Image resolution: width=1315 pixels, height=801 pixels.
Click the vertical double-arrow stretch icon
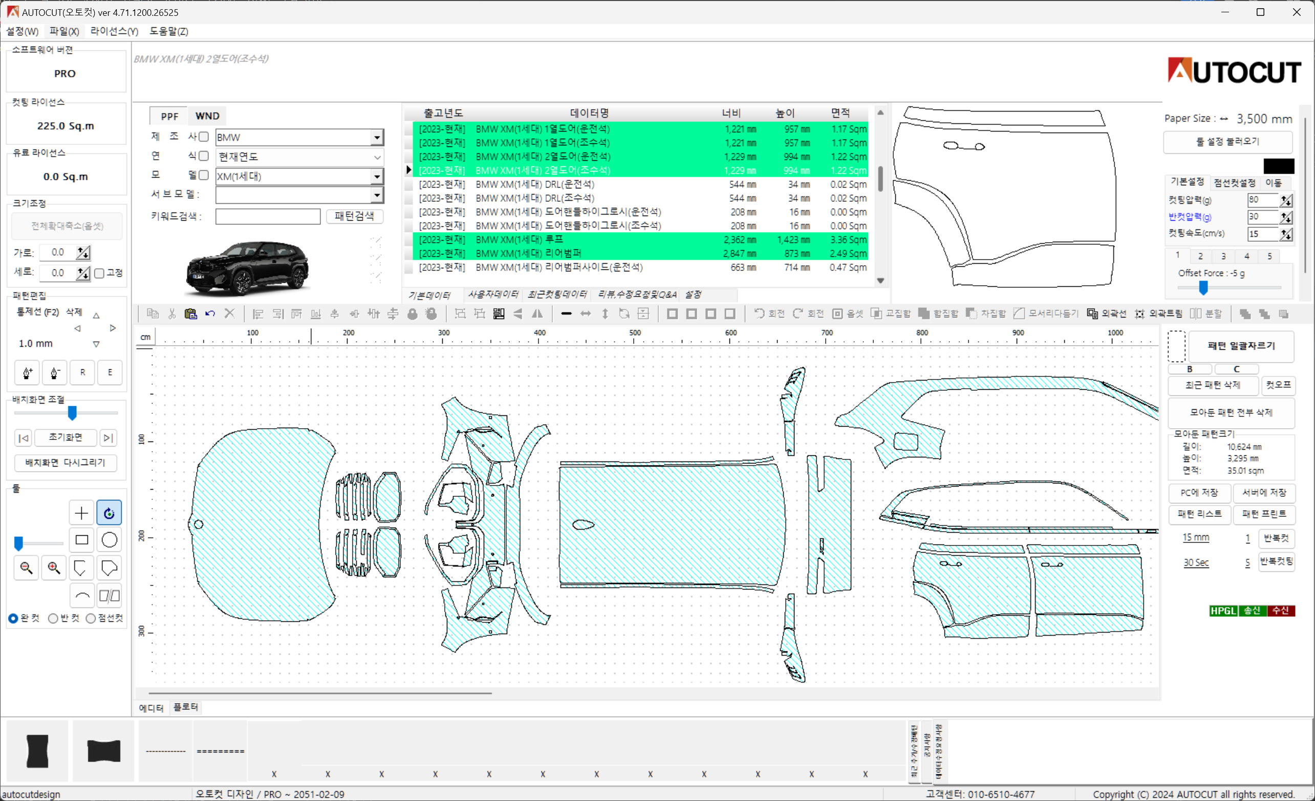pos(605,314)
